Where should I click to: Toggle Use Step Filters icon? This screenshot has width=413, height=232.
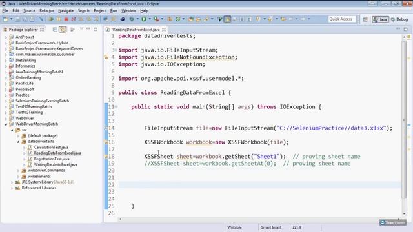(x=114, y=19)
